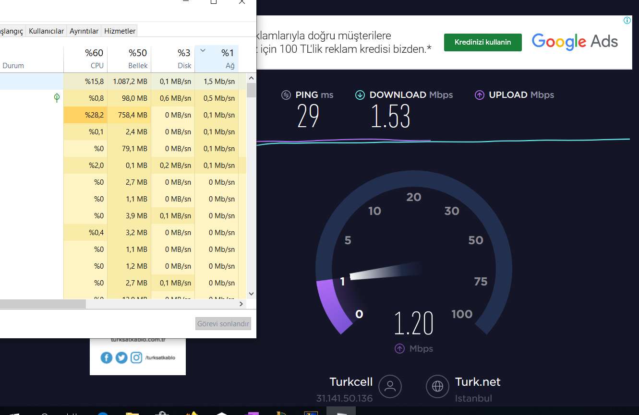Select the %0,8 CPU cell
The height and width of the screenshot is (415, 639).
(85, 98)
